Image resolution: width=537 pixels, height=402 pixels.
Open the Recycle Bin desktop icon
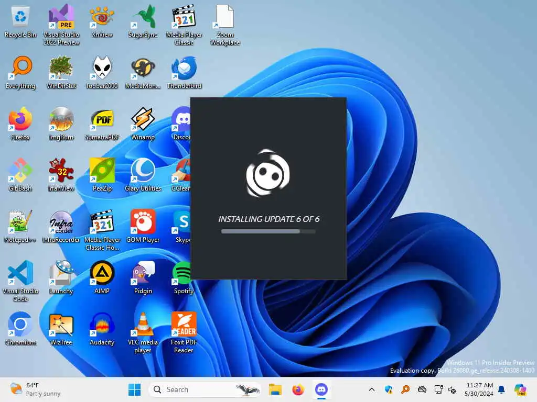[20, 21]
